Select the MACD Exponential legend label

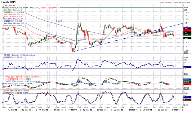tap(22, 77)
